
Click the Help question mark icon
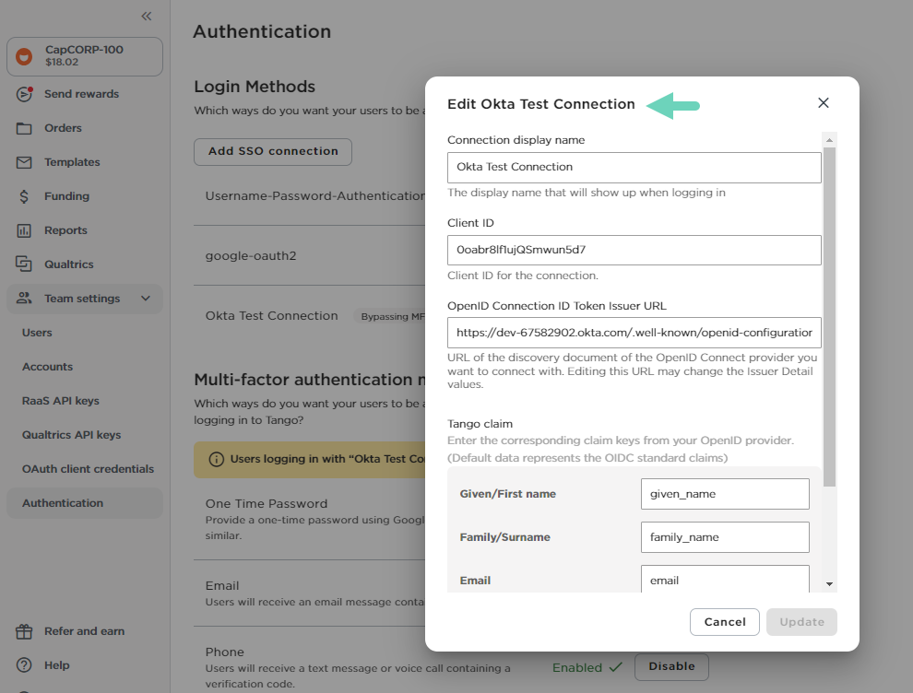[x=24, y=665]
